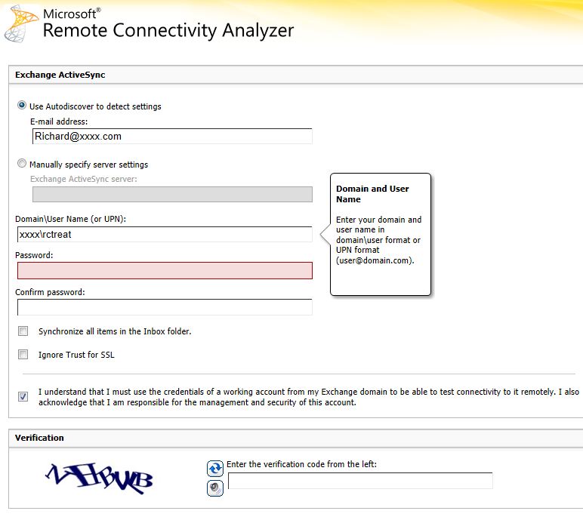This screenshot has width=583, height=517.
Task: Click the 'E-mail address:' label
Action: 59,122
